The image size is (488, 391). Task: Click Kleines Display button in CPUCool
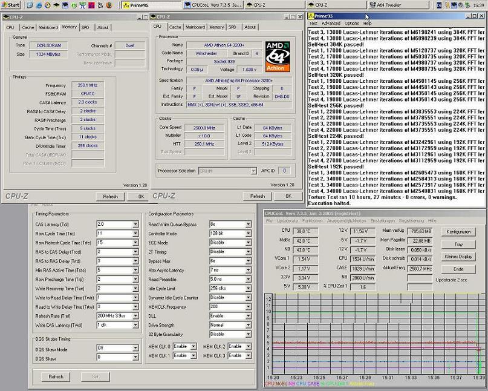[458, 257]
